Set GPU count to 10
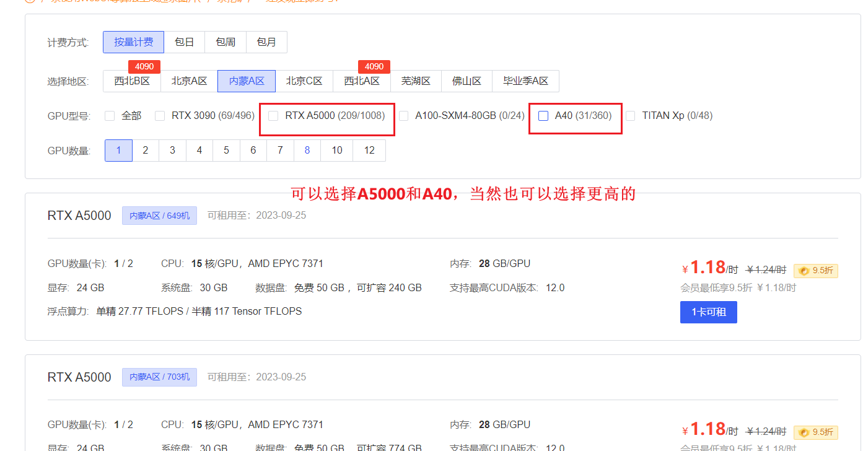Viewport: 863px width, 451px height. point(337,151)
